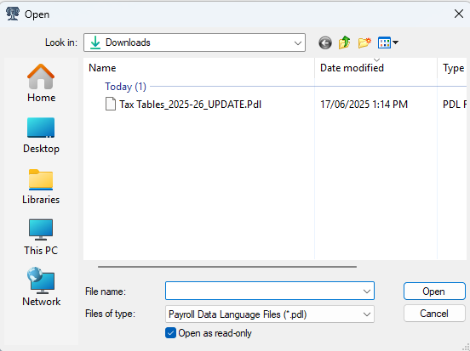Sort by Date modified column header
This screenshot has width=470, height=351.
click(375, 68)
